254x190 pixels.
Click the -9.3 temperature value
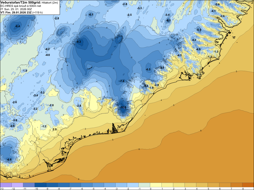point(78,42)
